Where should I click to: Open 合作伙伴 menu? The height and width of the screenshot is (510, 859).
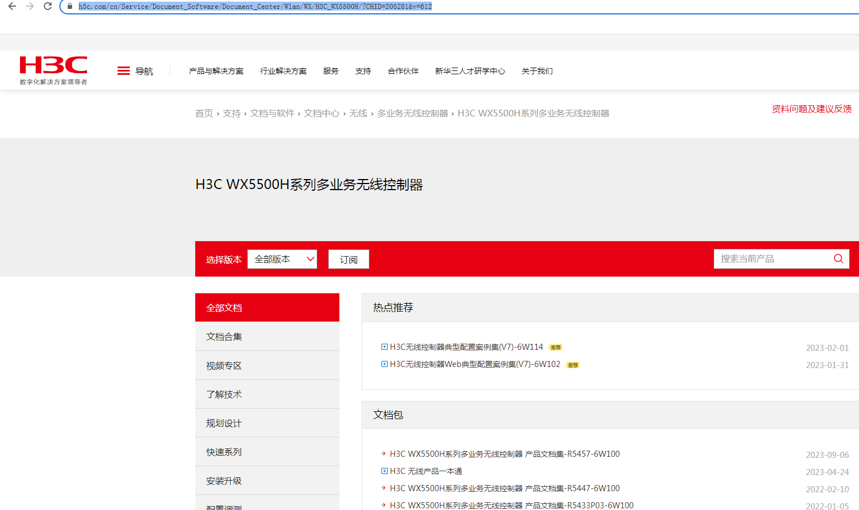tap(403, 71)
